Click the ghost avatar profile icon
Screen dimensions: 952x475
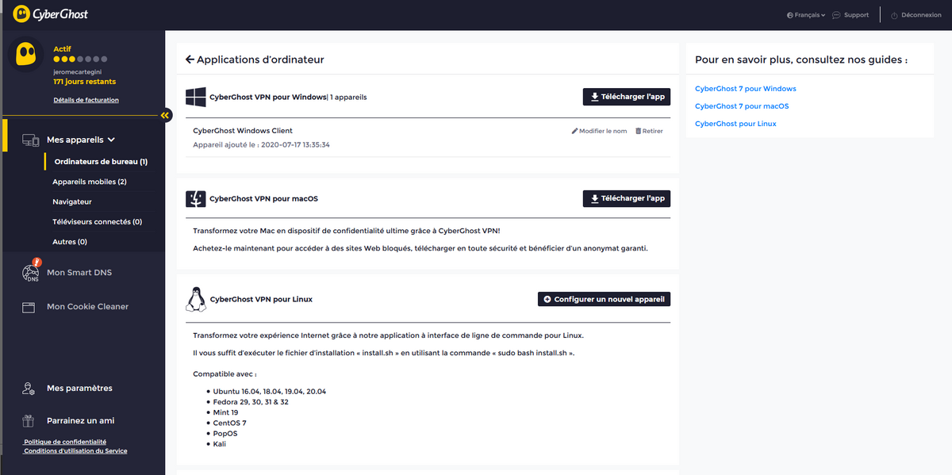pyautogui.click(x=26, y=54)
